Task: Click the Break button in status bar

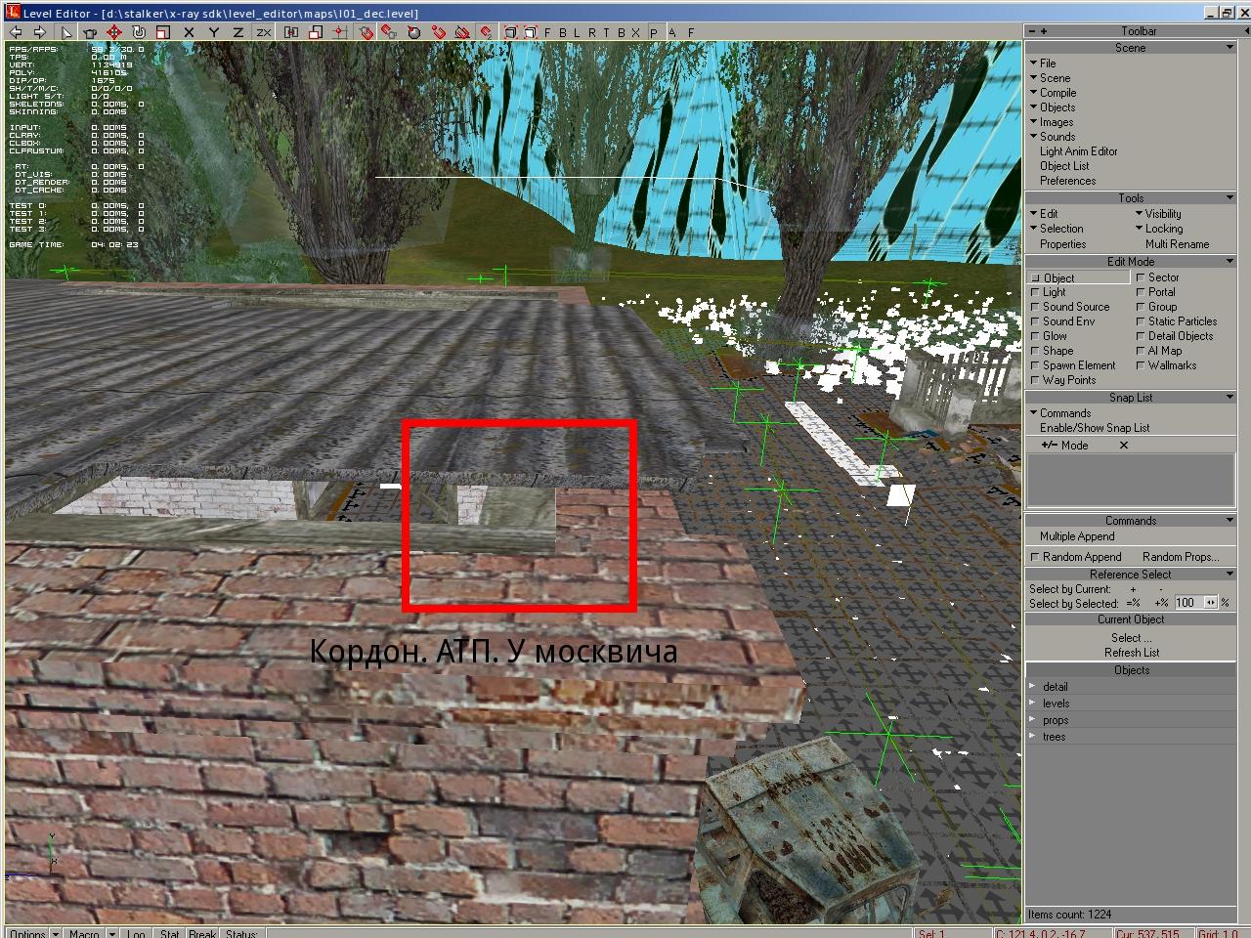Action: click(x=202, y=932)
